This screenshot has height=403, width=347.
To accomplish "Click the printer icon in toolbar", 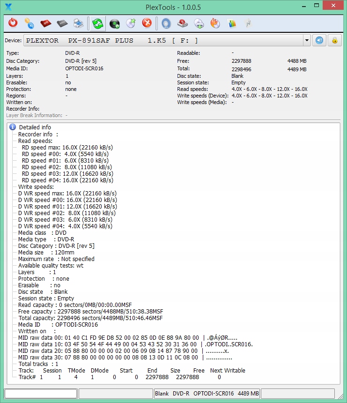I will click(78, 23).
